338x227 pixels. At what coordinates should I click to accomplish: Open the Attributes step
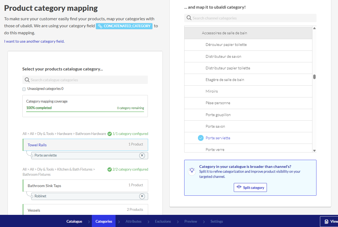pos(133,221)
